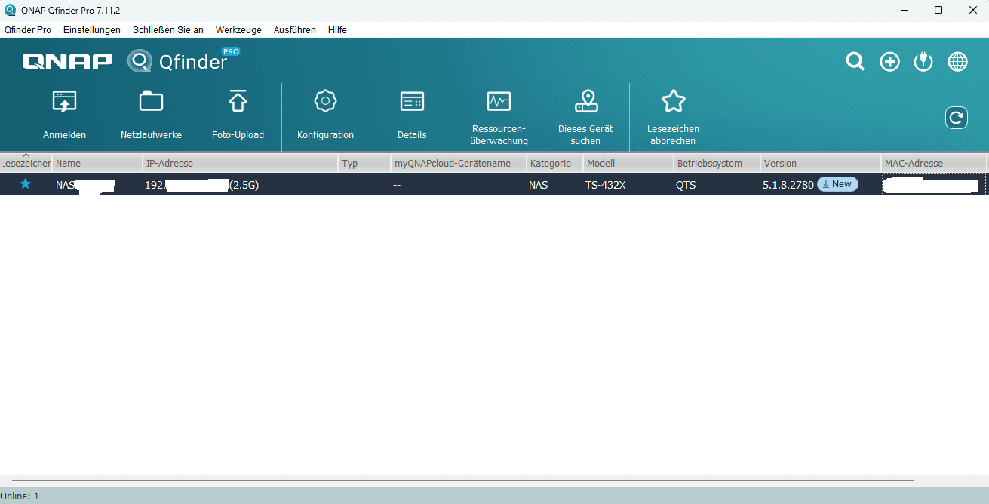Minimize the Qfinder Pro window
The image size is (989, 504).
coord(905,10)
